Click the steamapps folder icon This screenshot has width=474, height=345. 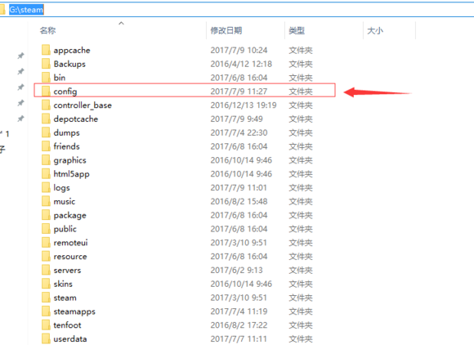pyautogui.click(x=46, y=311)
